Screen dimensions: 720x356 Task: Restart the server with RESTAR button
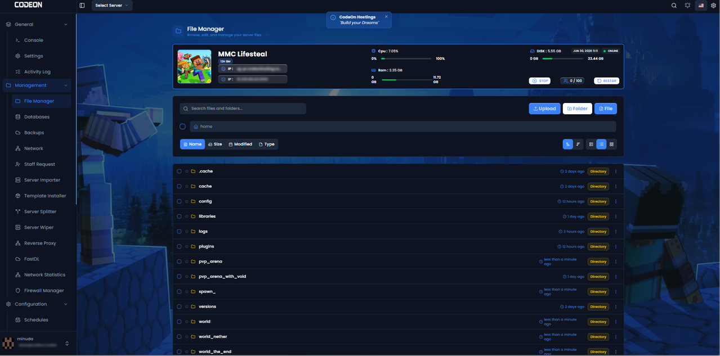(x=606, y=81)
